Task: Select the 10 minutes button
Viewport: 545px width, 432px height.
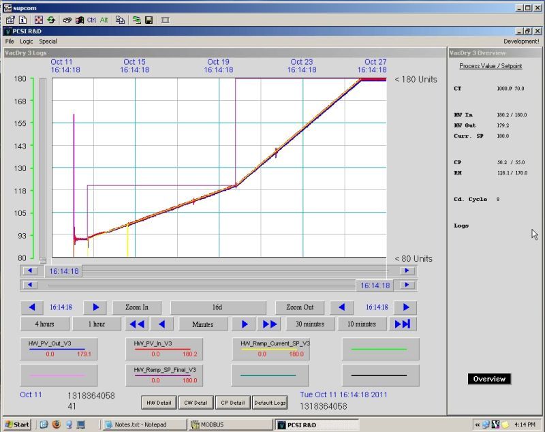Action: tap(362, 324)
